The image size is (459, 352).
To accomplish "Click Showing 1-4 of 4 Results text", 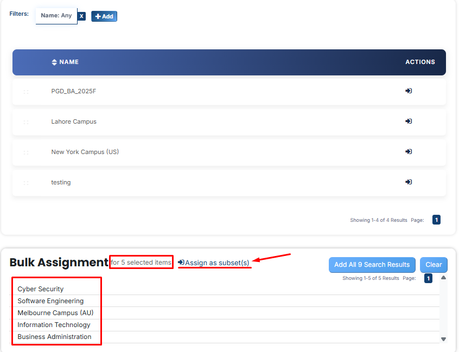I will click(x=379, y=220).
